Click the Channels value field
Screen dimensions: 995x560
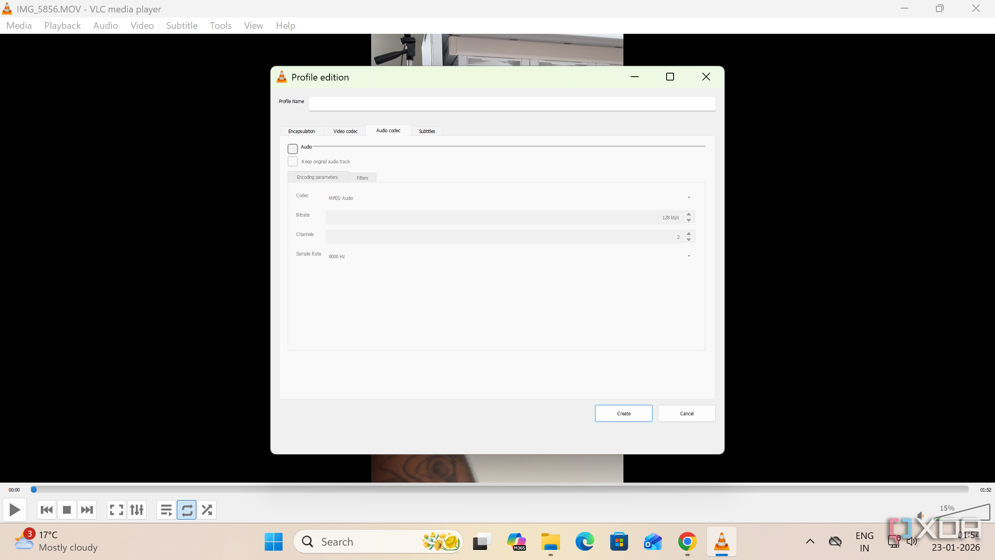click(504, 237)
